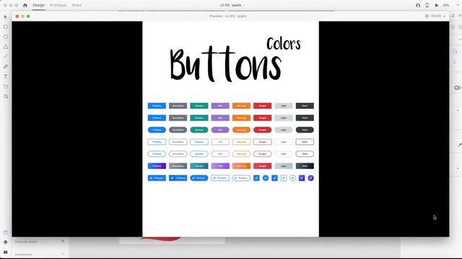The height and width of the screenshot is (259, 462).
Task: Click the rectangular outline Primary button with rocket icon
Action: click(220, 178)
